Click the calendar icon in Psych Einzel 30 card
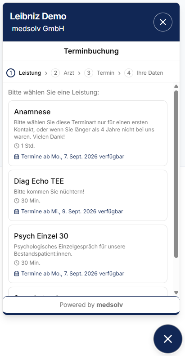 pos(17,274)
